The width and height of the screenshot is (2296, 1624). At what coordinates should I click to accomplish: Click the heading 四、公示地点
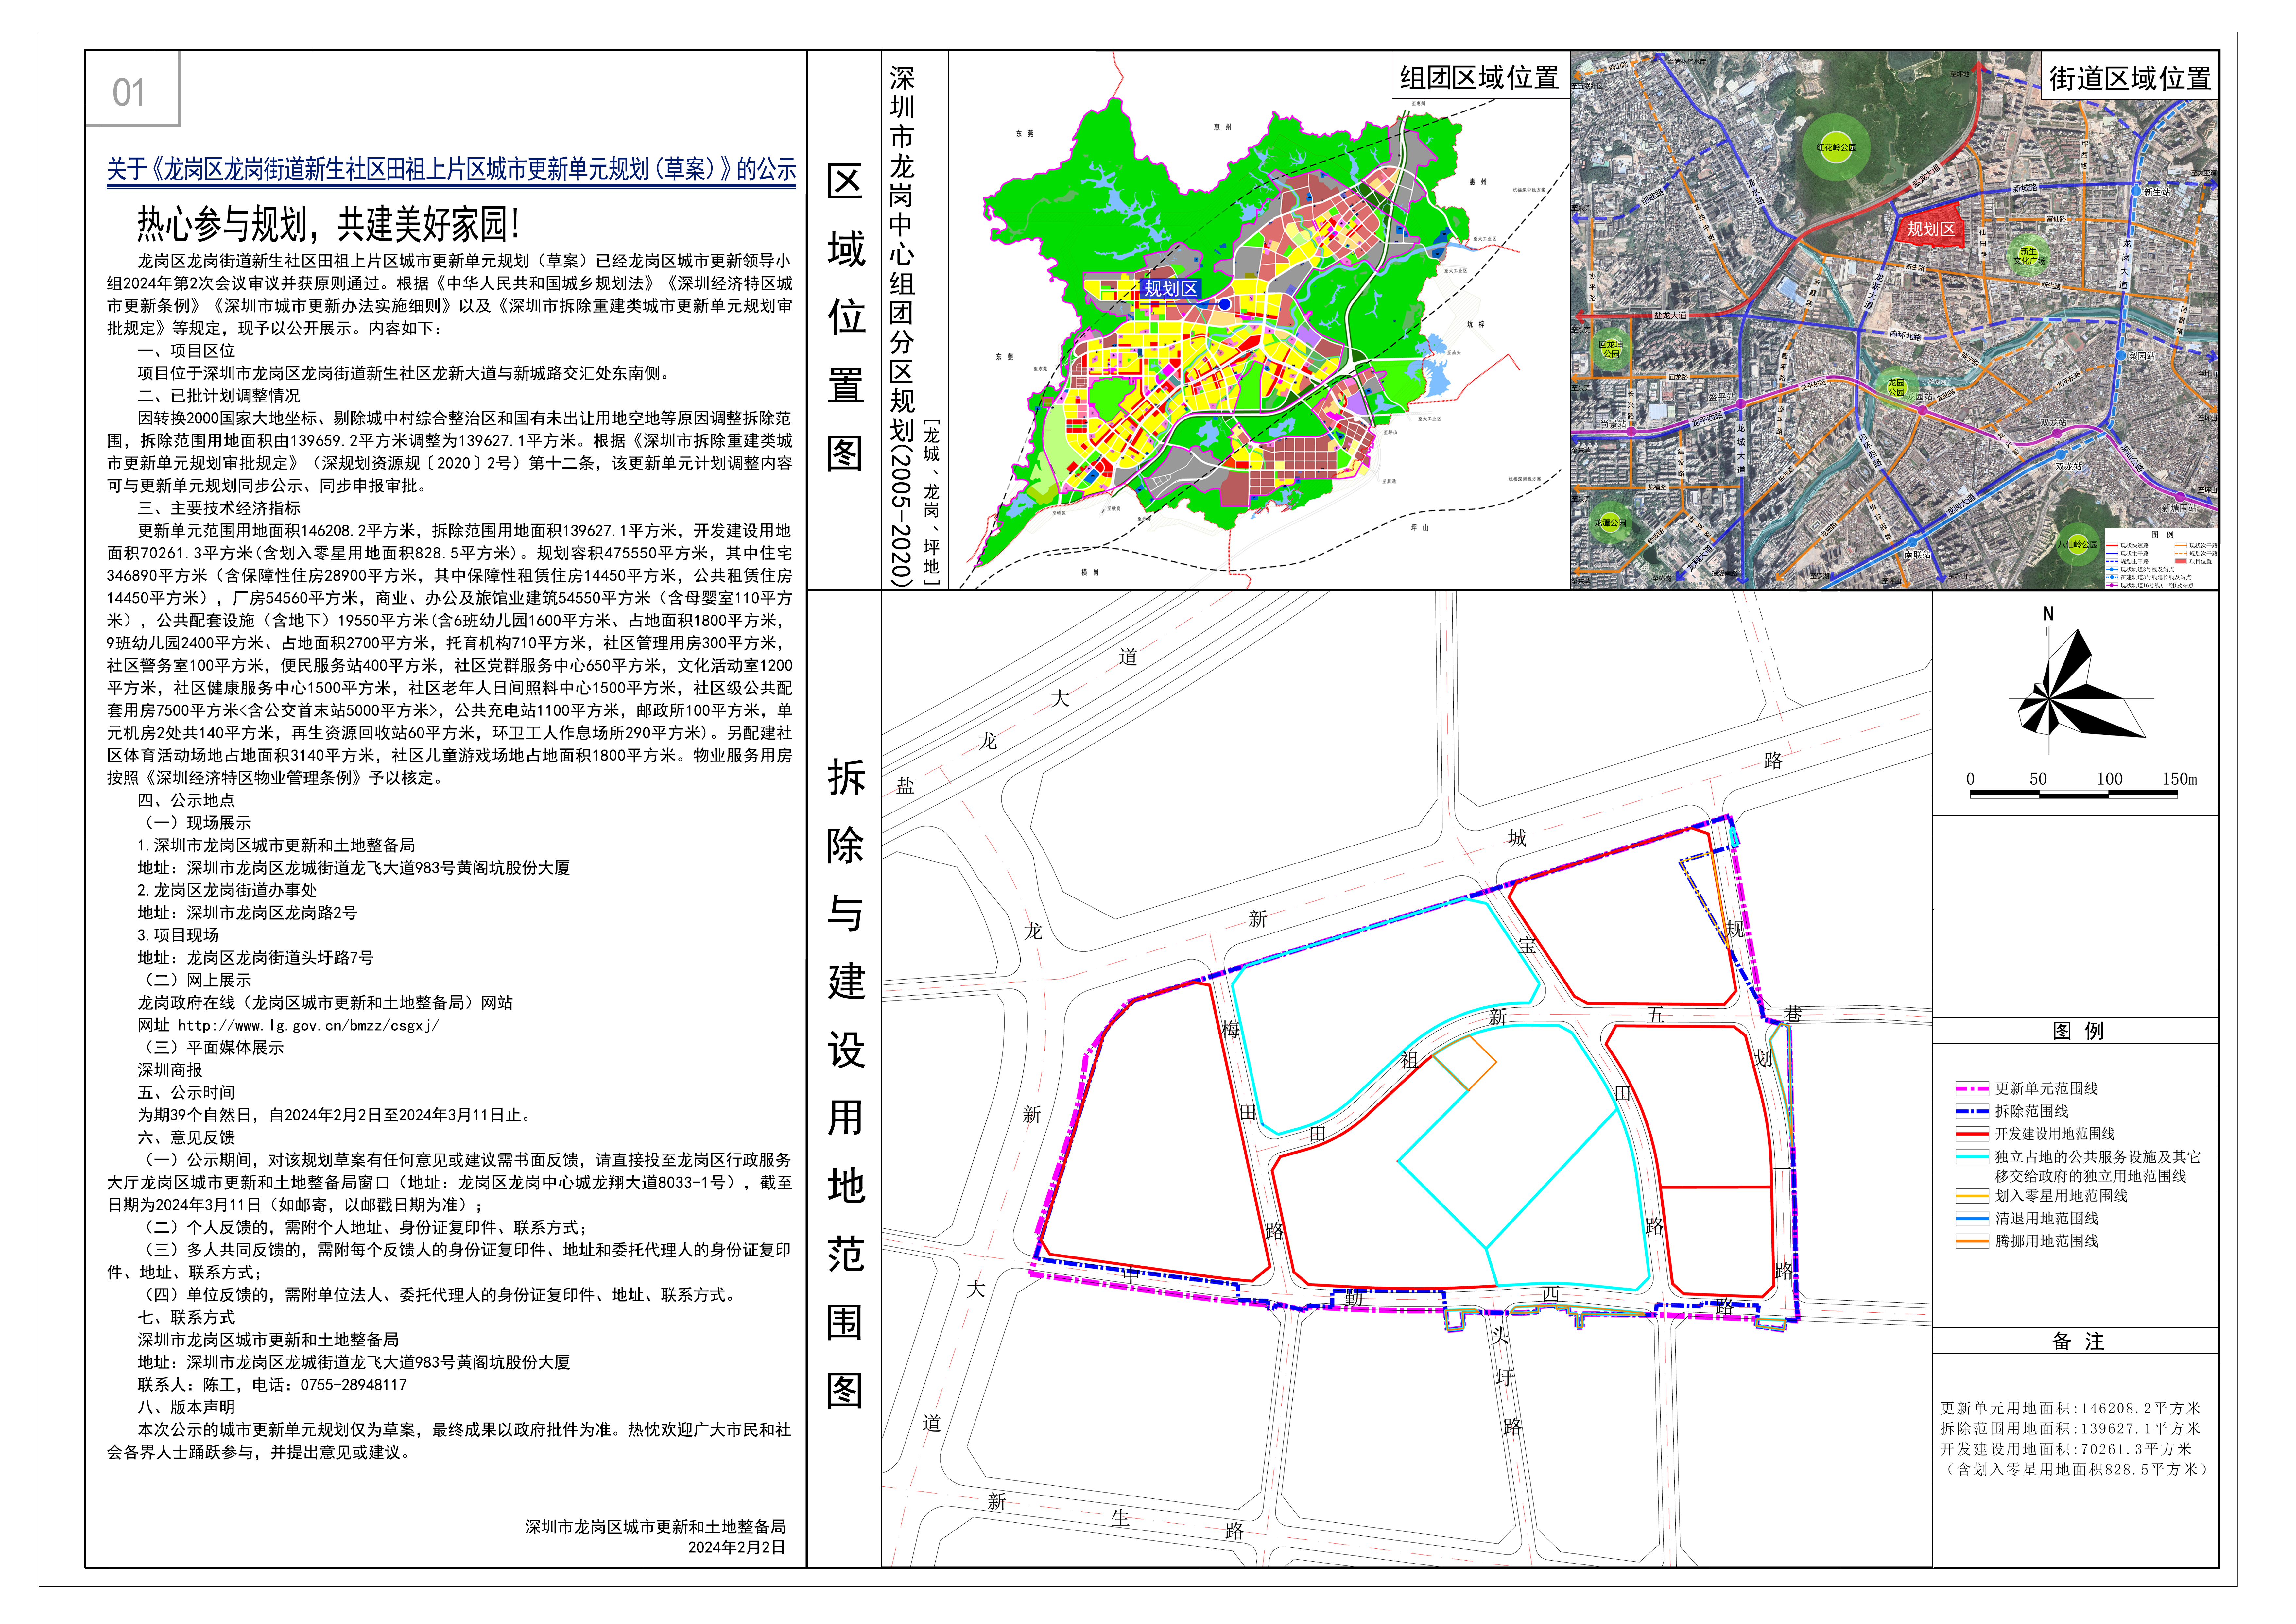186,800
